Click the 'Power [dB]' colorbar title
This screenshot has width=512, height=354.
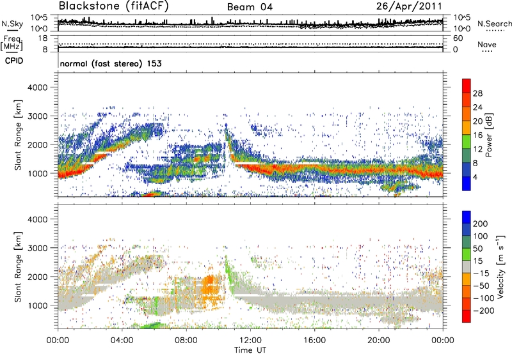(x=489, y=135)
